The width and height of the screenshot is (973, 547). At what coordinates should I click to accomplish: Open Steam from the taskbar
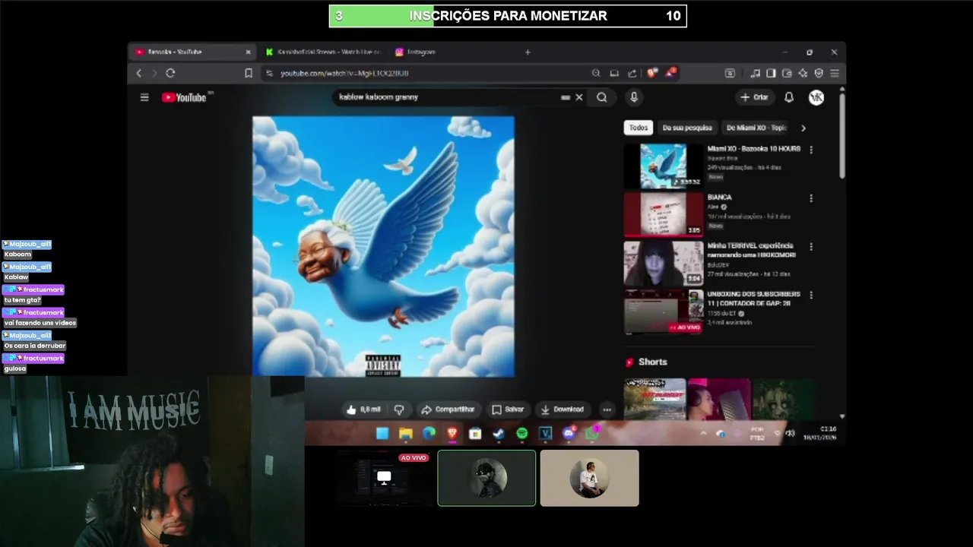tap(499, 434)
